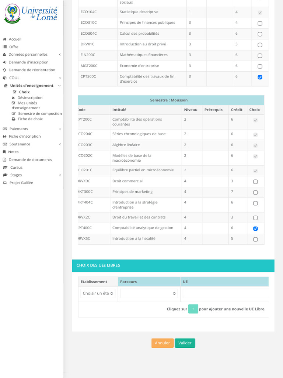
Task: Click the Fiche de choix print icon
Action: point(14,119)
